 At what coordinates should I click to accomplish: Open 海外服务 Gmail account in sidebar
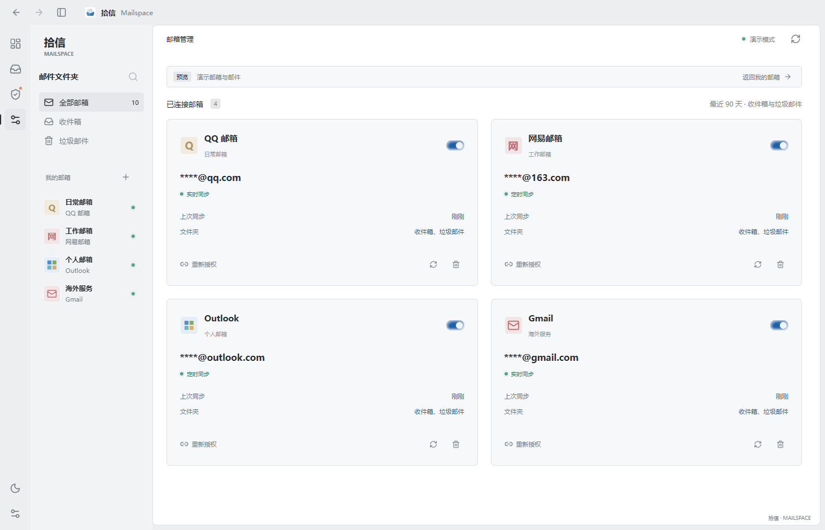click(91, 294)
